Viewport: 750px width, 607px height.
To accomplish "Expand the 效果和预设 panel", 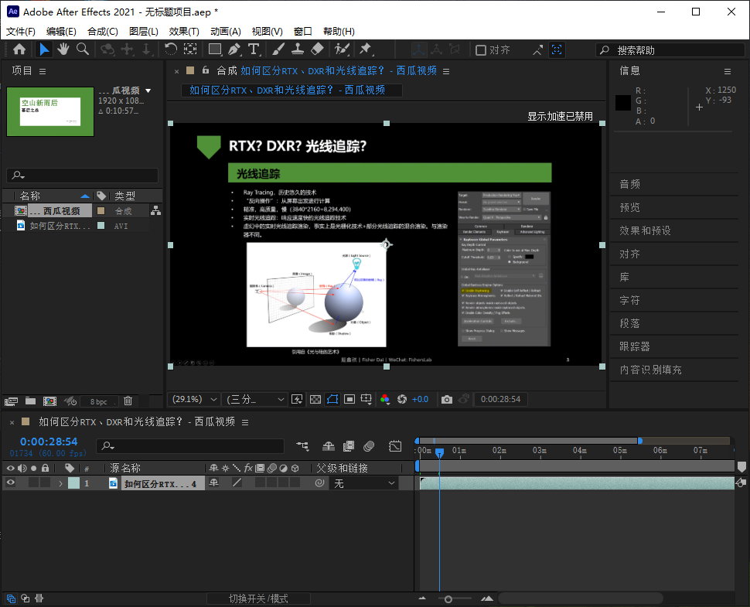I will point(645,230).
